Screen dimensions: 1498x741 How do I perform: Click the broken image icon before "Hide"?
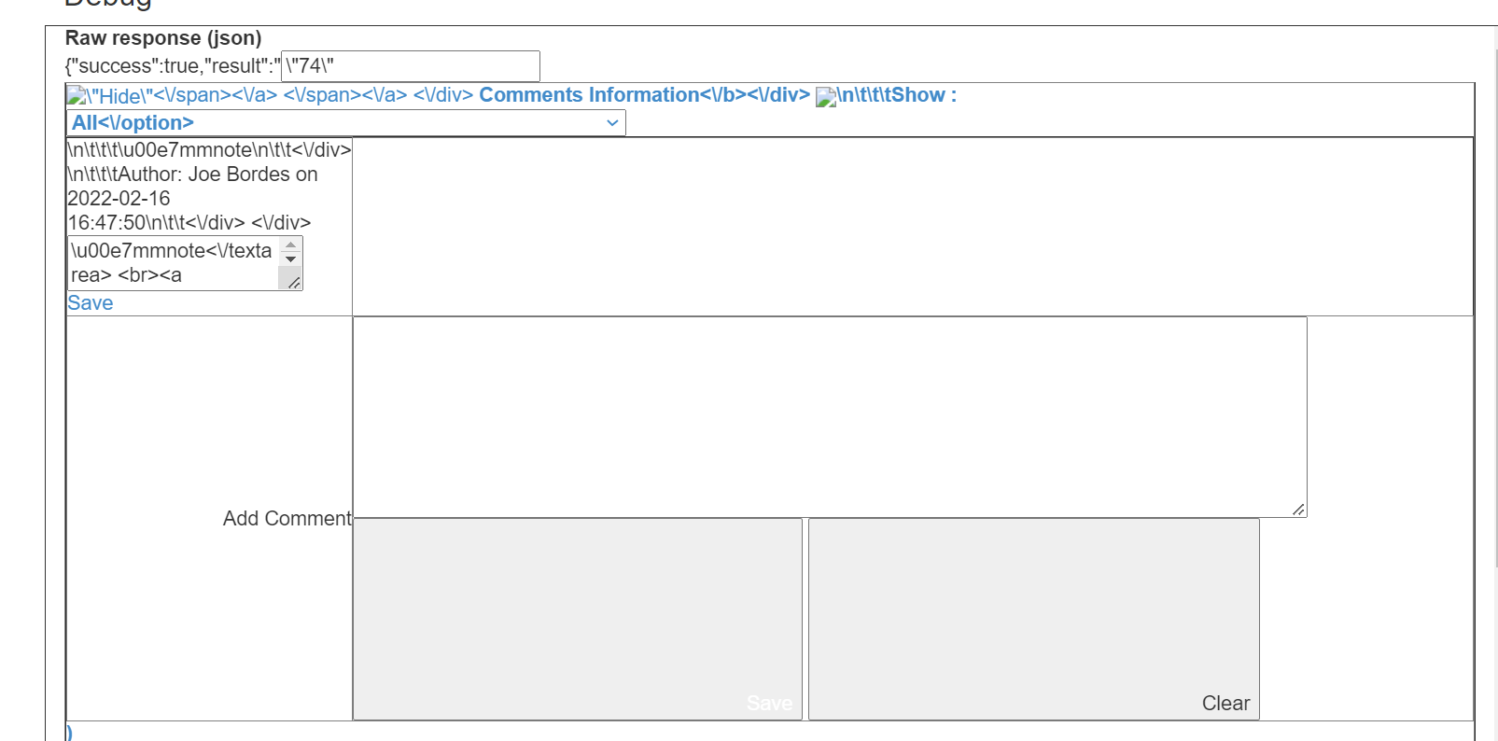(x=76, y=96)
